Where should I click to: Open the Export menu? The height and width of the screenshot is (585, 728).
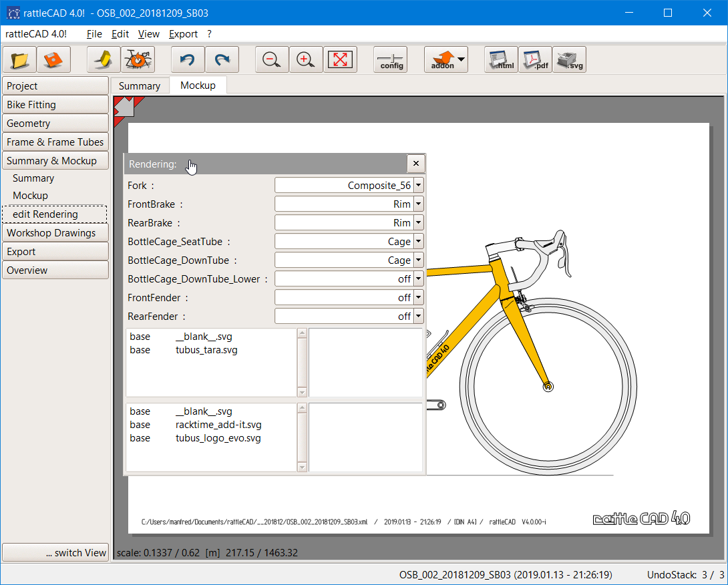[184, 34]
